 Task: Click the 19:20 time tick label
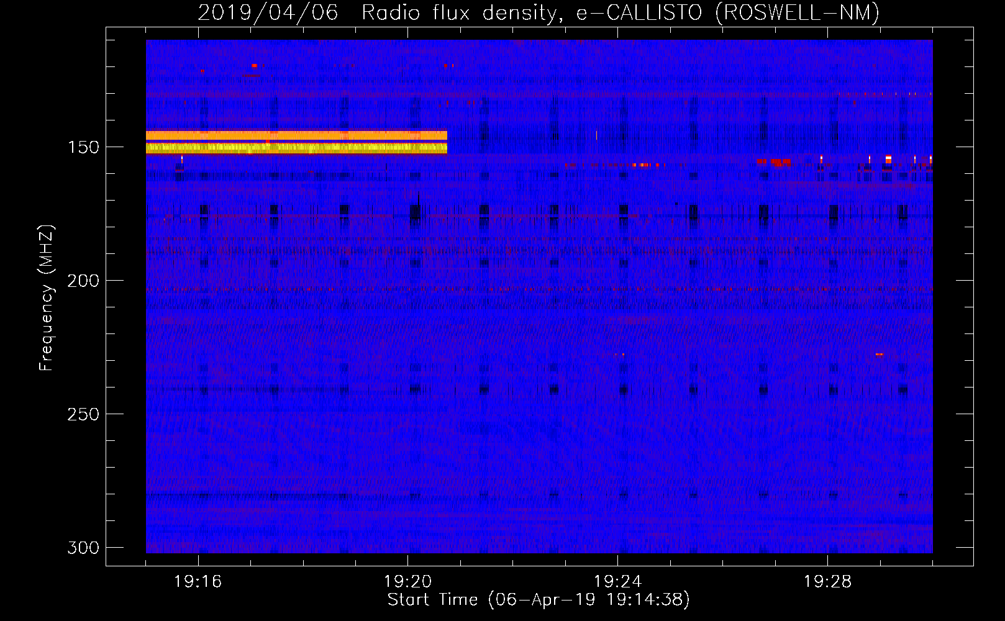[408, 582]
